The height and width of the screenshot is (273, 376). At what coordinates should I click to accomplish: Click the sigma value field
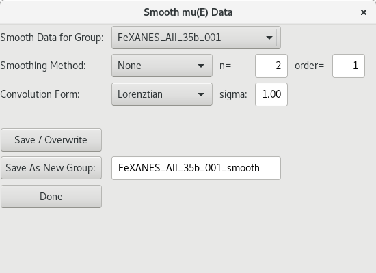pyautogui.click(x=271, y=94)
